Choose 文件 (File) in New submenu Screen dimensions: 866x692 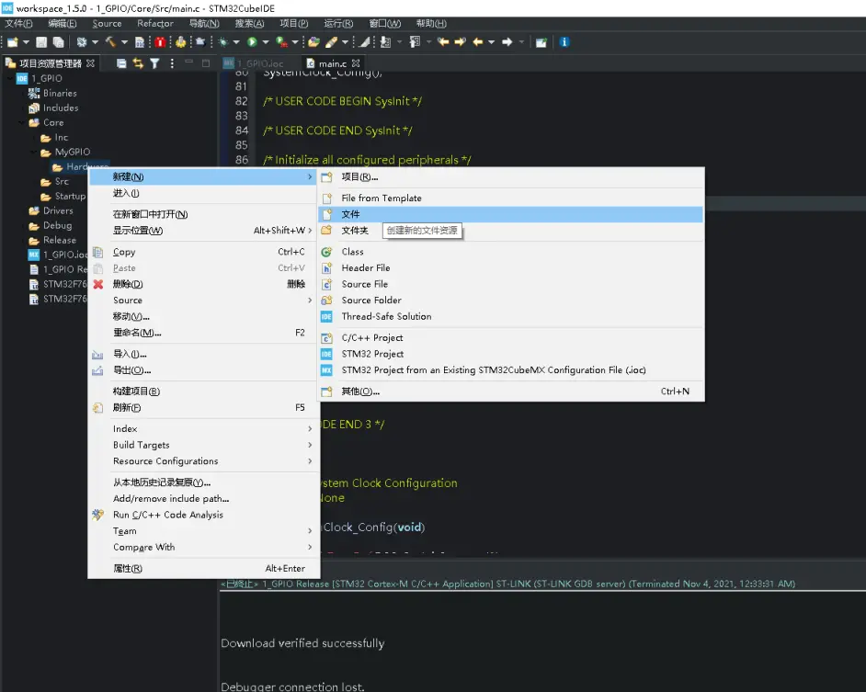pyautogui.click(x=511, y=214)
